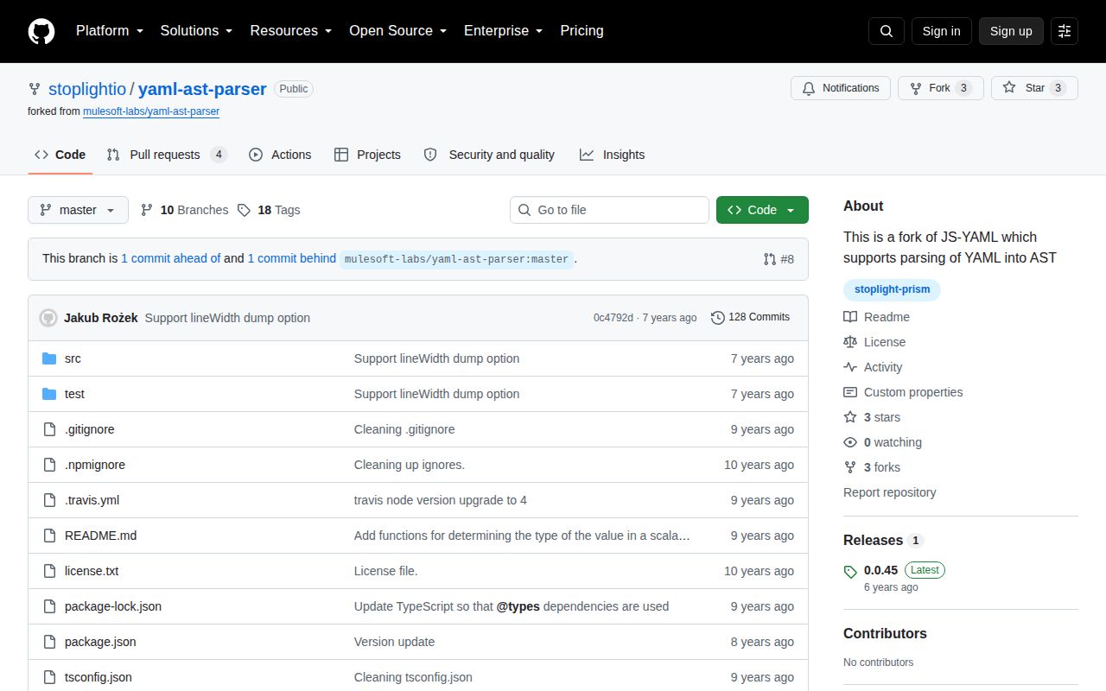Switch to the Insights tab

point(612,155)
